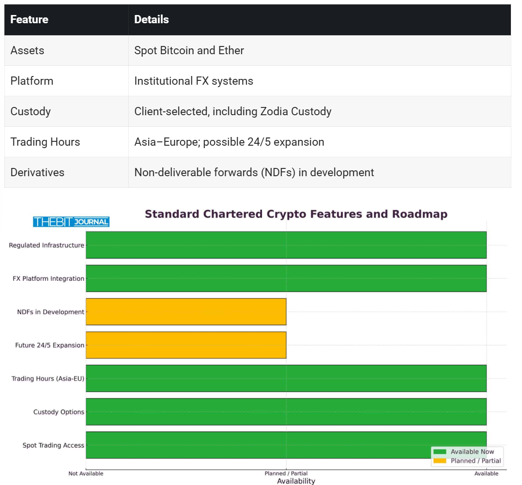This screenshot has height=485, width=522.
Task: Click chart title 'Standard Chartered Crypto Features and Roadmap'
Action: click(296, 214)
